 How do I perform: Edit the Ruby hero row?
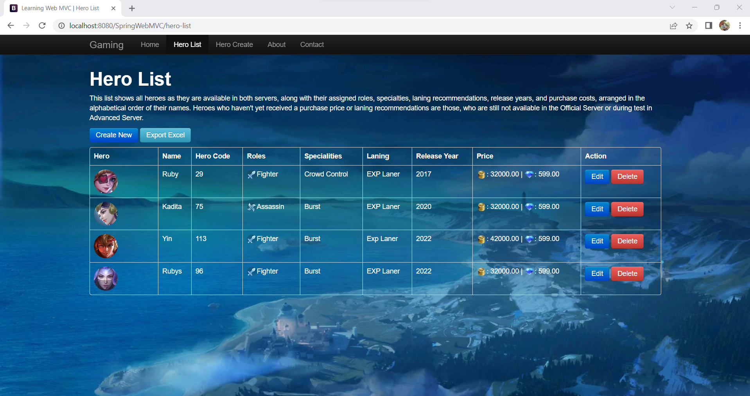point(597,176)
